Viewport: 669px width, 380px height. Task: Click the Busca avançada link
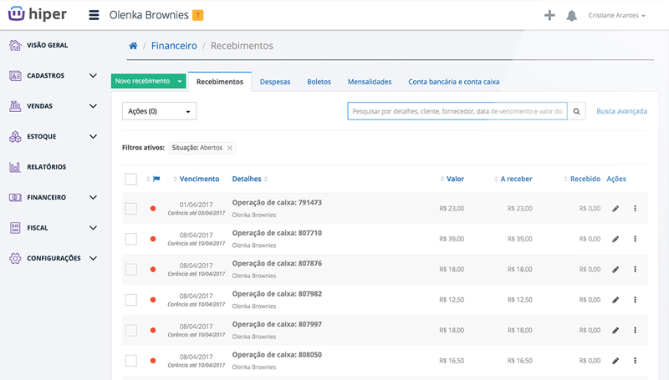pyautogui.click(x=621, y=111)
